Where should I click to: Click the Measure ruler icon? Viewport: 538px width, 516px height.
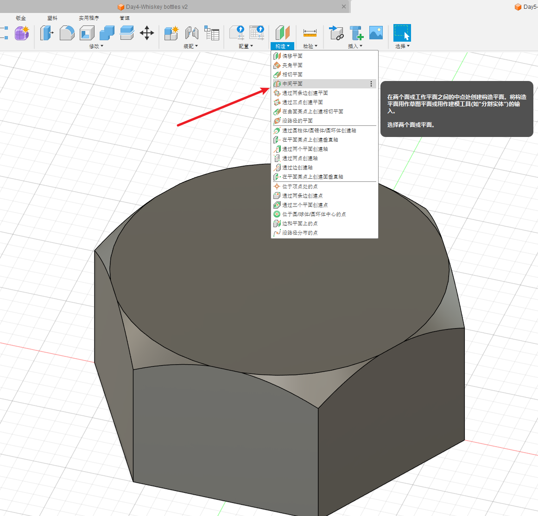click(310, 33)
